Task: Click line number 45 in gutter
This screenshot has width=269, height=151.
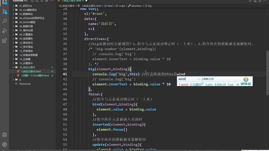Action: [x=65, y=94]
